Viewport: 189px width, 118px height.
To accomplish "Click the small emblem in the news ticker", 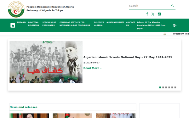I will click(x=165, y=34).
